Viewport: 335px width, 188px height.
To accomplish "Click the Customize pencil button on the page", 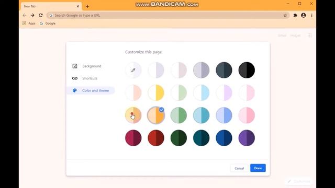I will [x=299, y=181].
